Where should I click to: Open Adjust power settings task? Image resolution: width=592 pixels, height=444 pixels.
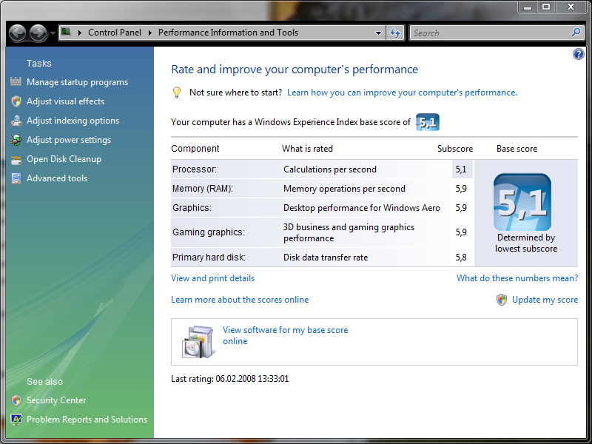click(x=69, y=140)
